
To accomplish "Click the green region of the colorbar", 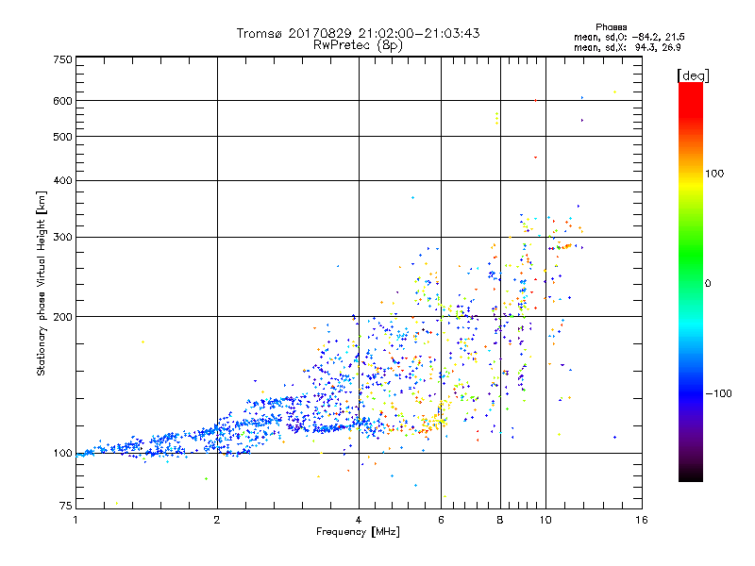I will 691,255.
